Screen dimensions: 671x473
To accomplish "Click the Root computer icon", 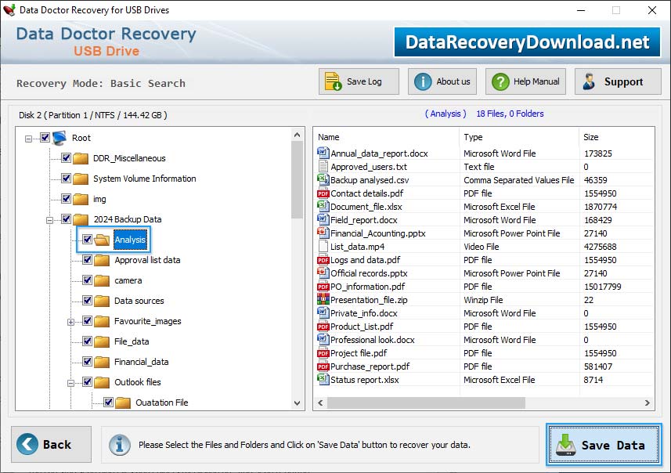I will tap(60, 138).
